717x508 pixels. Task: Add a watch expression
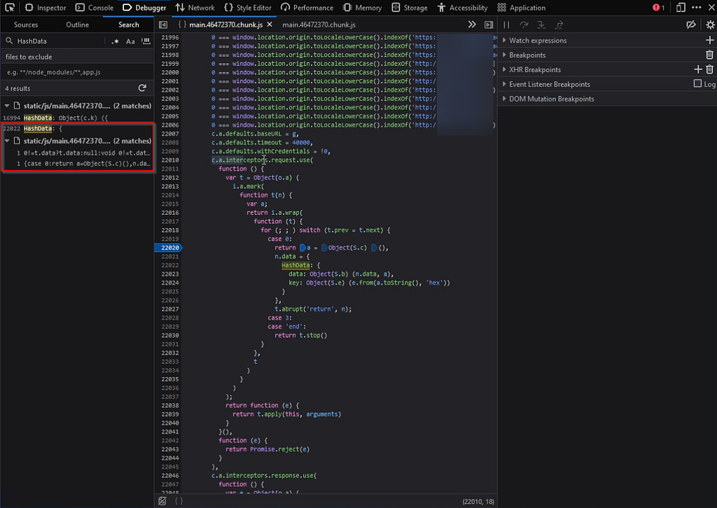pyautogui.click(x=710, y=40)
